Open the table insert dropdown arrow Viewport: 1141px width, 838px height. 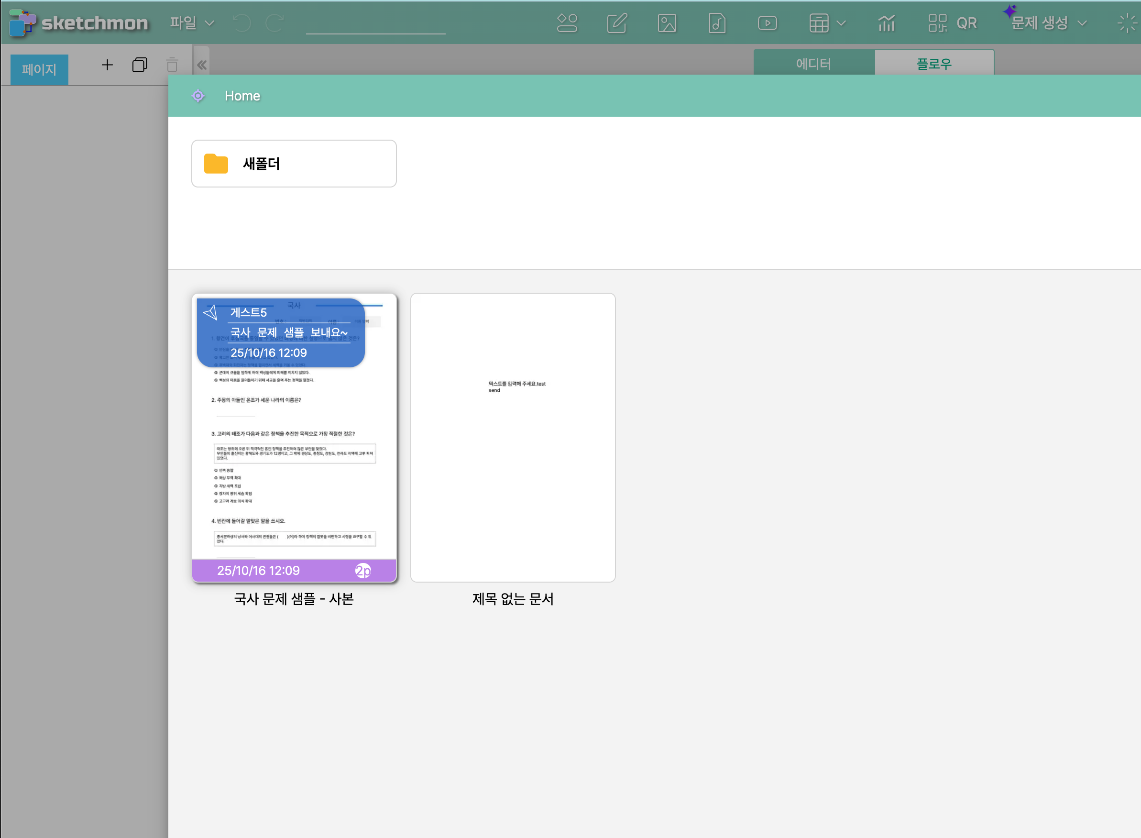pyautogui.click(x=841, y=23)
